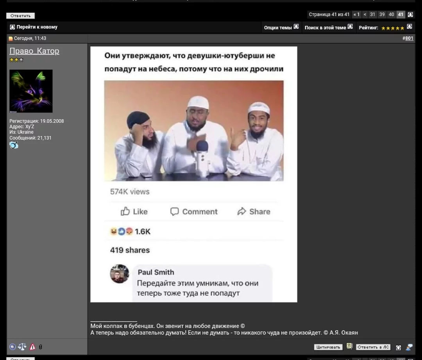Image resolution: width=422 pixels, height=360 pixels.
Task: Click the reputation scales icon under the post
Action: coord(22,347)
